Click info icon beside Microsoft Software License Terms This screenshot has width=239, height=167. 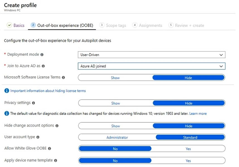pyautogui.click(x=63, y=77)
